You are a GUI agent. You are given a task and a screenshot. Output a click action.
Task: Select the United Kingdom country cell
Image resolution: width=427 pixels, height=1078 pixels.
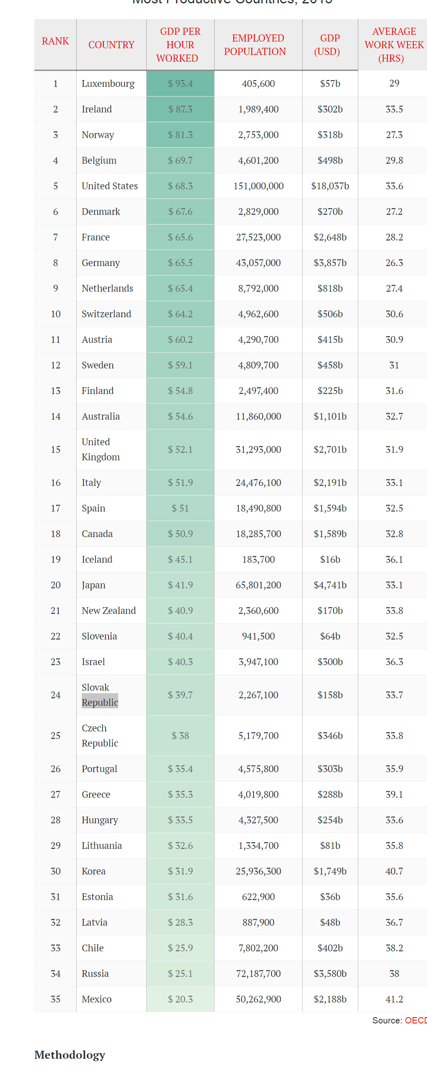pos(101,449)
